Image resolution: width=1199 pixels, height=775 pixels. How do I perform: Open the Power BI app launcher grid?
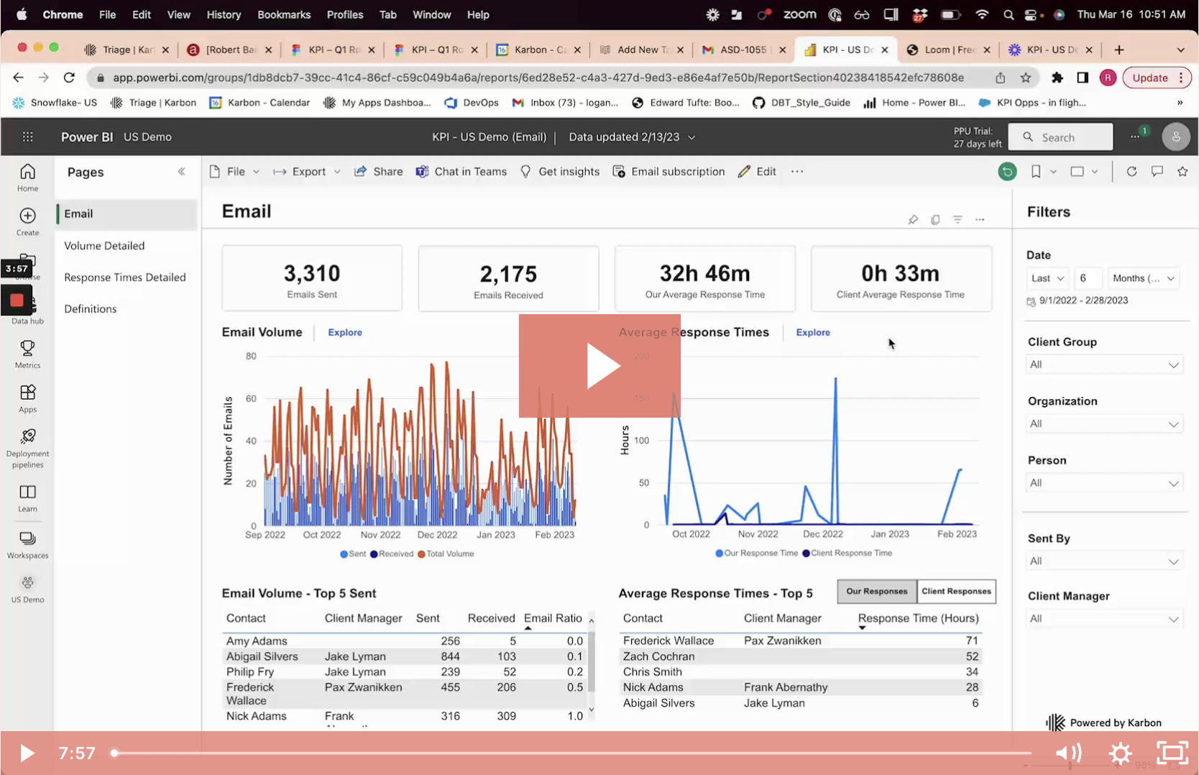click(x=28, y=137)
